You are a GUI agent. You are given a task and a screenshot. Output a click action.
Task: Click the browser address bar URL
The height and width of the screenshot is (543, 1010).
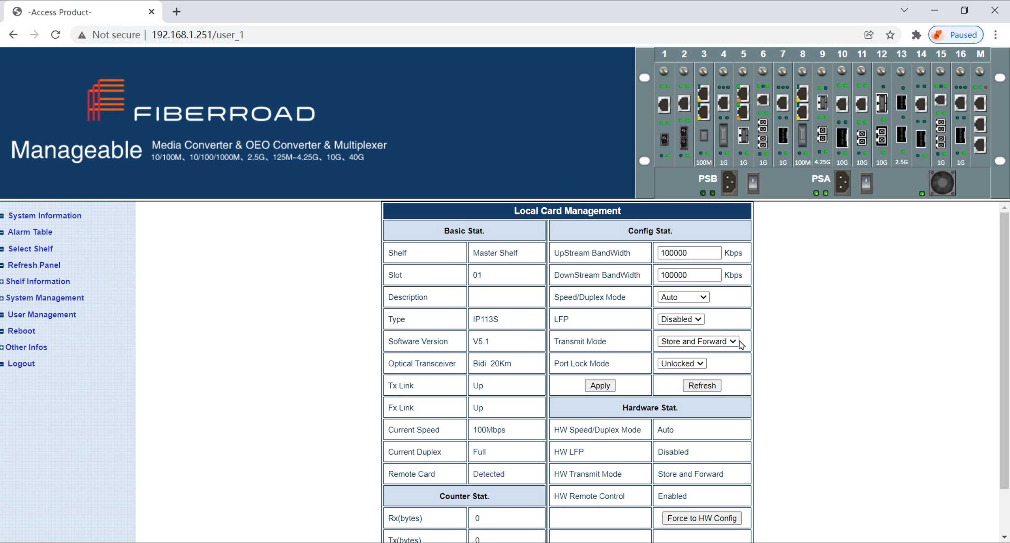pyautogui.click(x=197, y=35)
